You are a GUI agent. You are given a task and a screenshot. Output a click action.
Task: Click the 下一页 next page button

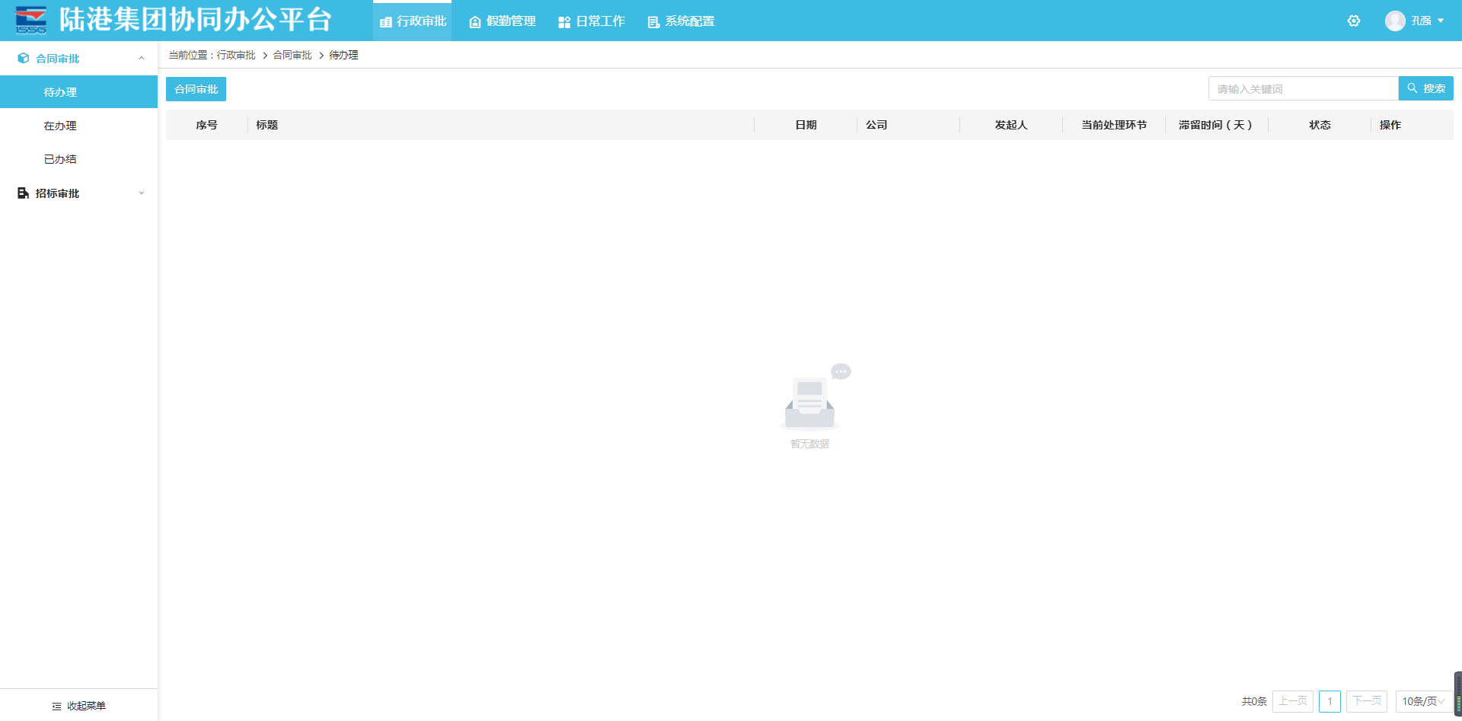[x=1367, y=701]
